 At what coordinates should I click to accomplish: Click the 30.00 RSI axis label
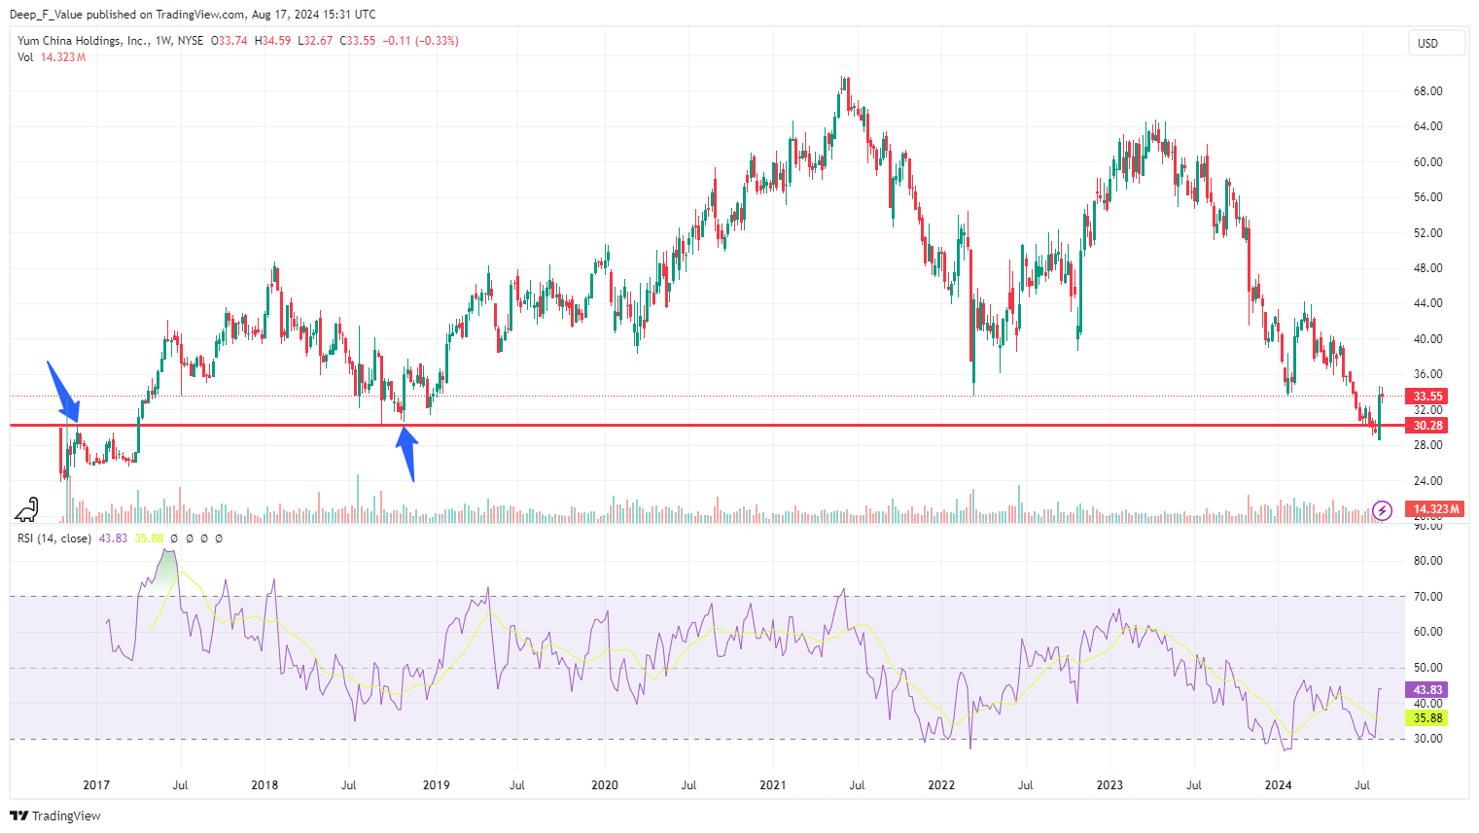1427,739
